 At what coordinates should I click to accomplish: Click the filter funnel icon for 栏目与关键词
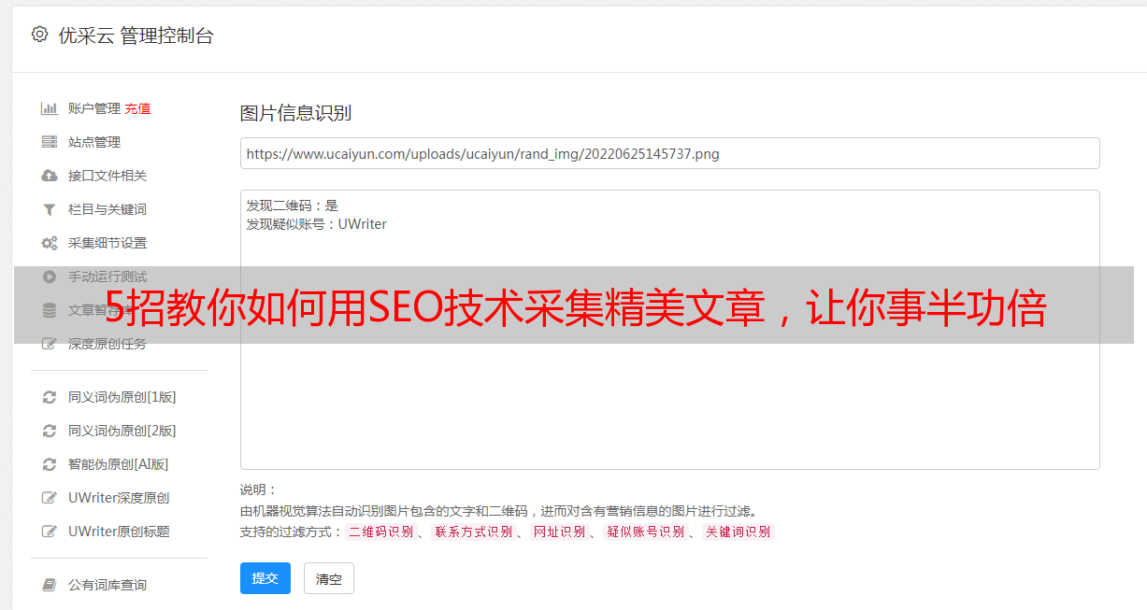click(x=50, y=209)
